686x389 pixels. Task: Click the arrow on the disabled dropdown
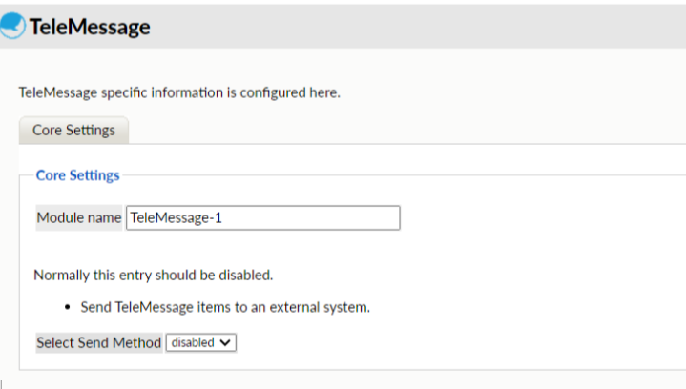pos(226,342)
